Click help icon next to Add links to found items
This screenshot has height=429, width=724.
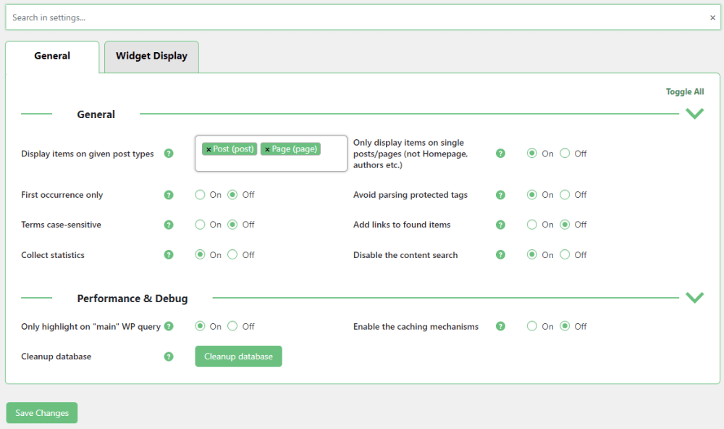pos(500,225)
